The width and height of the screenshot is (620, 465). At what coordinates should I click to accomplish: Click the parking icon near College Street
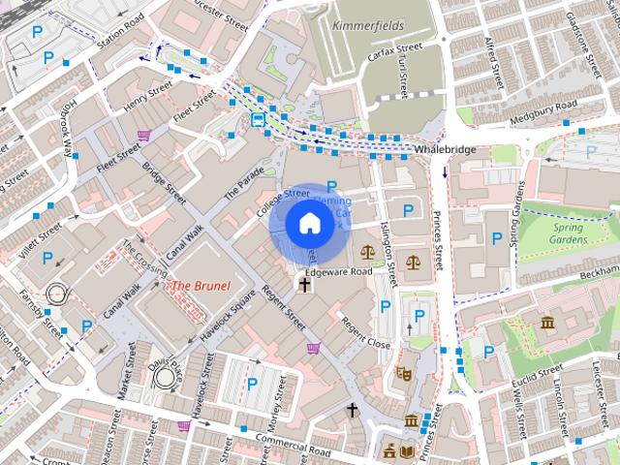[332, 186]
